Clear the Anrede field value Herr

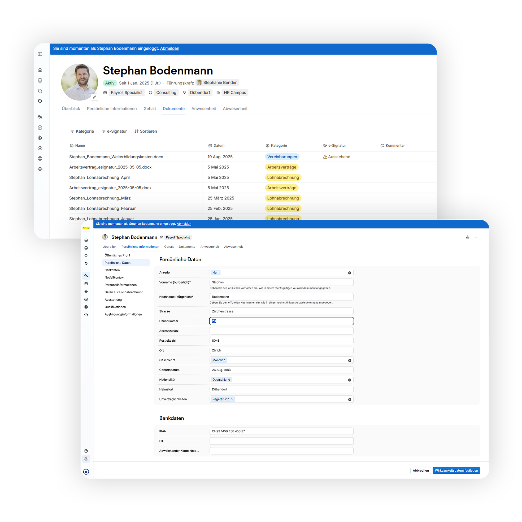[x=350, y=273]
